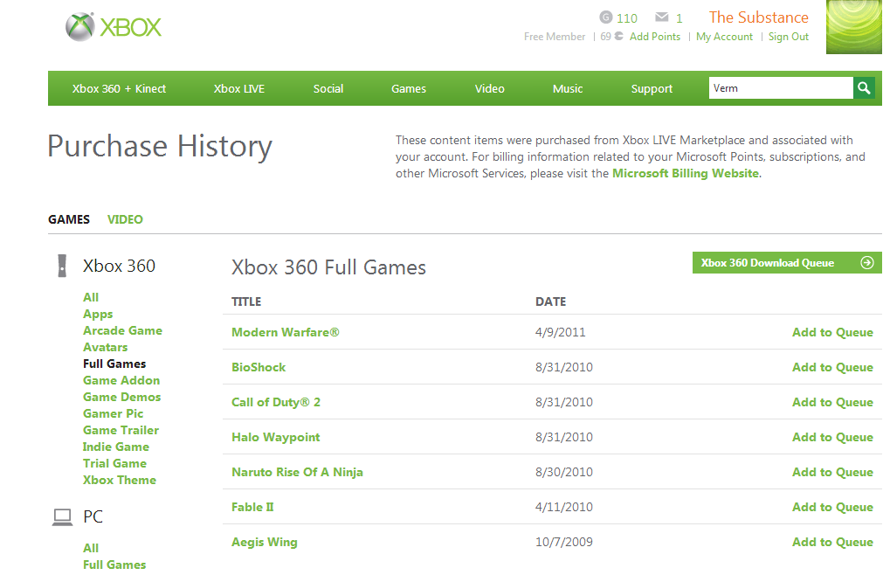Screen dimensions: 883x575
Task: Select Game Trailer category
Action: click(x=121, y=430)
